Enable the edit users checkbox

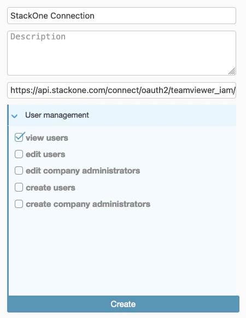(x=19, y=154)
